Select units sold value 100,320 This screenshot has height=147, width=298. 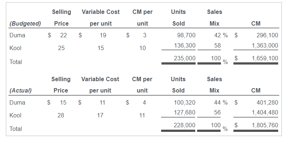[x=185, y=102]
